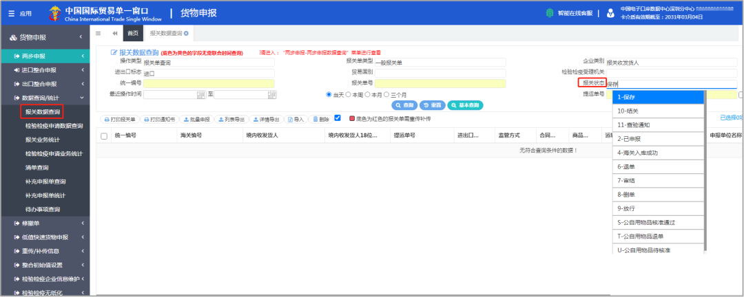
Task: Open 报关业务统计 in sidebar
Action: tap(43, 140)
